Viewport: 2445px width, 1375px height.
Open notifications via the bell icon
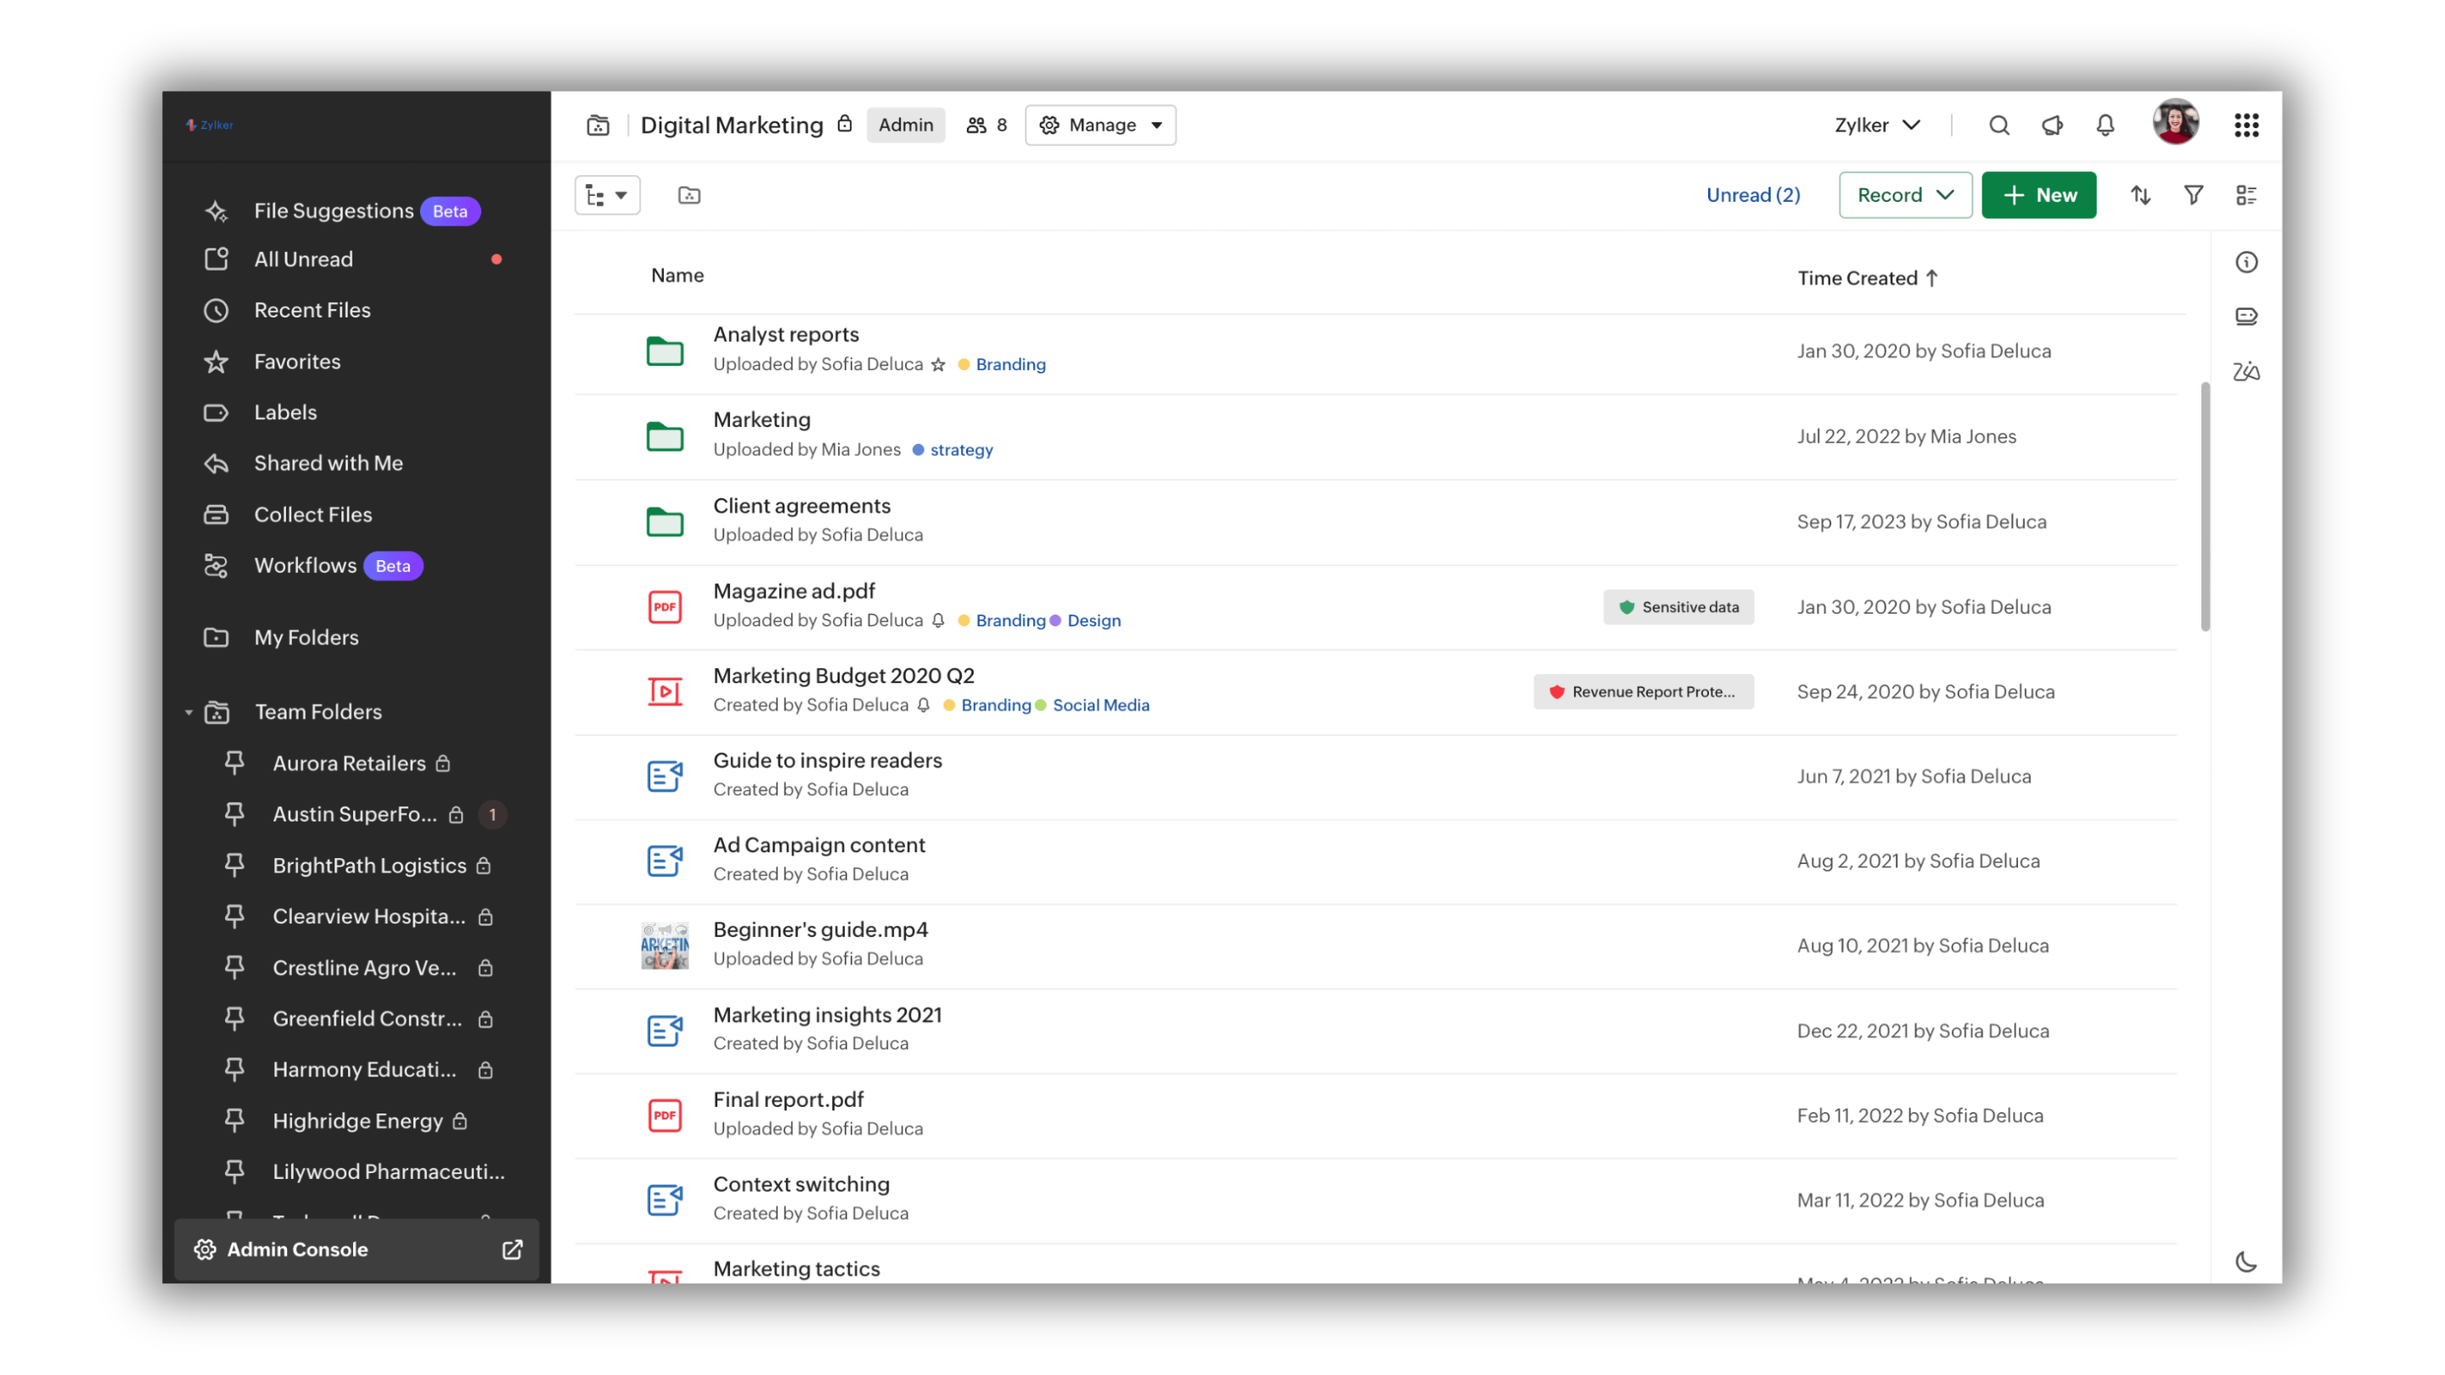click(2105, 124)
